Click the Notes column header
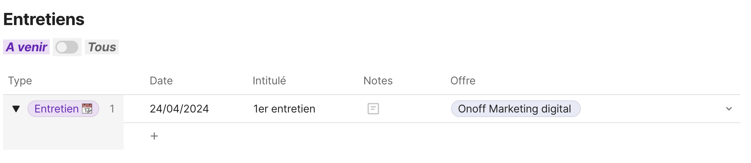This screenshot has width=751, height=163. click(x=378, y=81)
